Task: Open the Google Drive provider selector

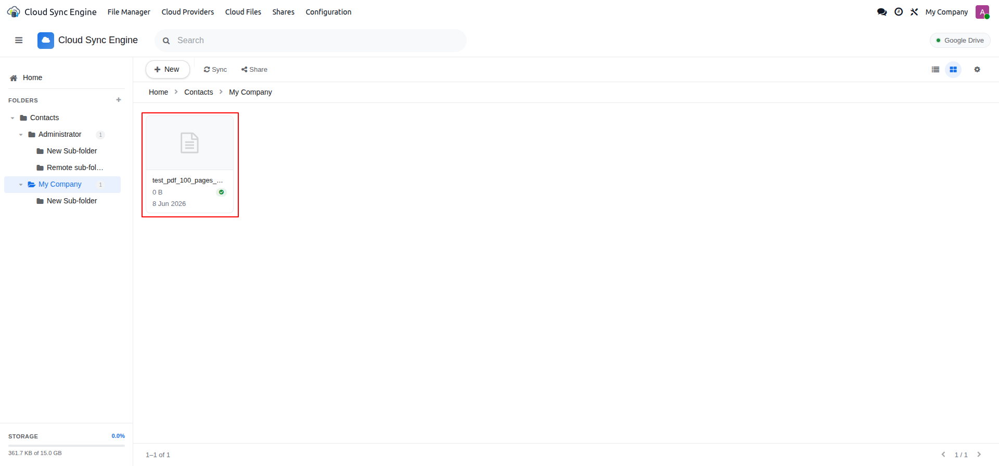Action: pyautogui.click(x=960, y=41)
